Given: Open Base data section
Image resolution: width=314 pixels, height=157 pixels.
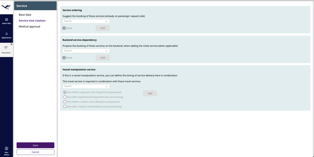Looking at the screenshot, I should 25,15.
